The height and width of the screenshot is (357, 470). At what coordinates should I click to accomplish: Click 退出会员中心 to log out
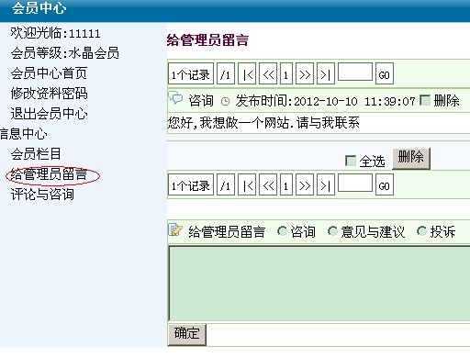coord(49,114)
